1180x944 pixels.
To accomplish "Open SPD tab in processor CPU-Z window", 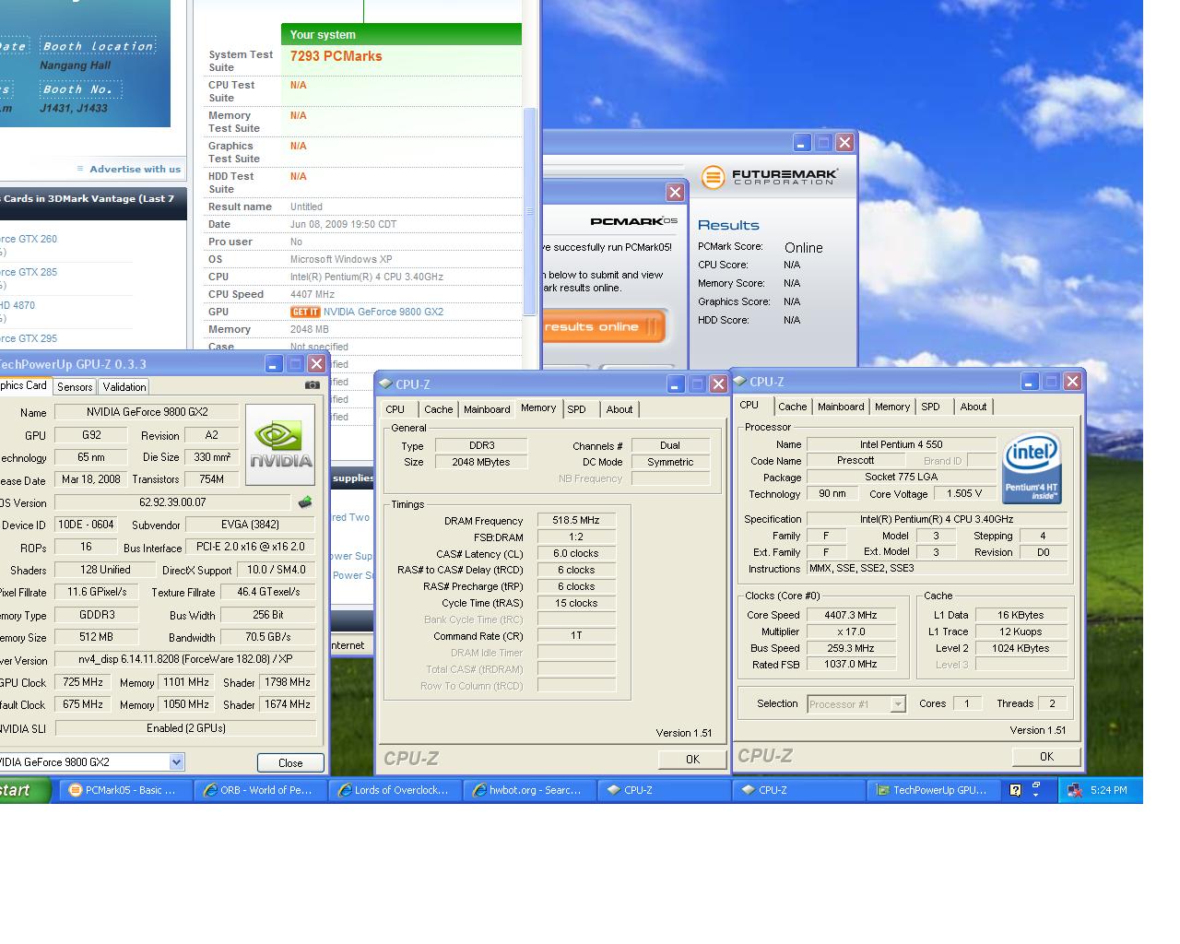I will 931,407.
